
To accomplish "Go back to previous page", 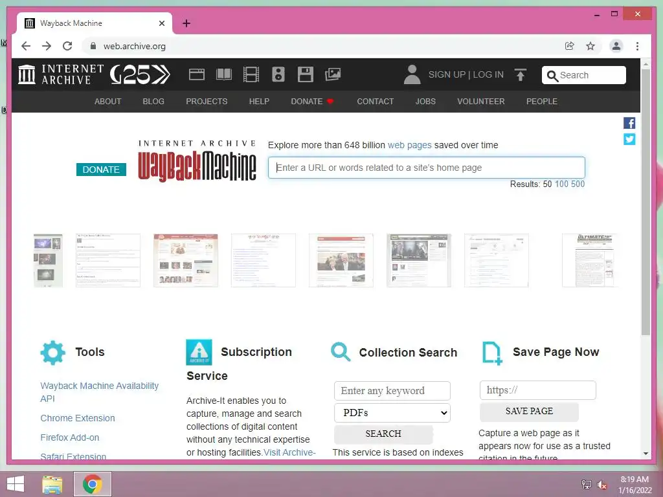I will click(26, 46).
